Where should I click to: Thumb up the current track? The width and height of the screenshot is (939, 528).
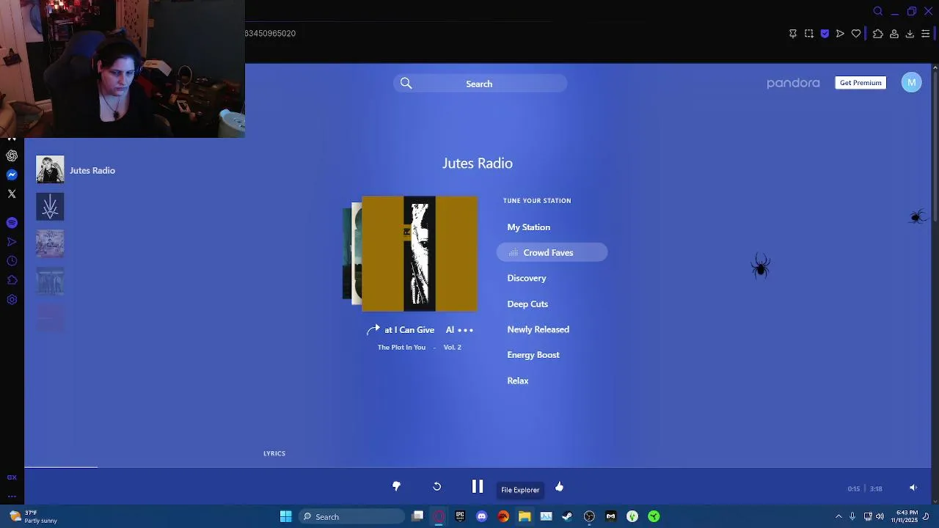point(559,486)
